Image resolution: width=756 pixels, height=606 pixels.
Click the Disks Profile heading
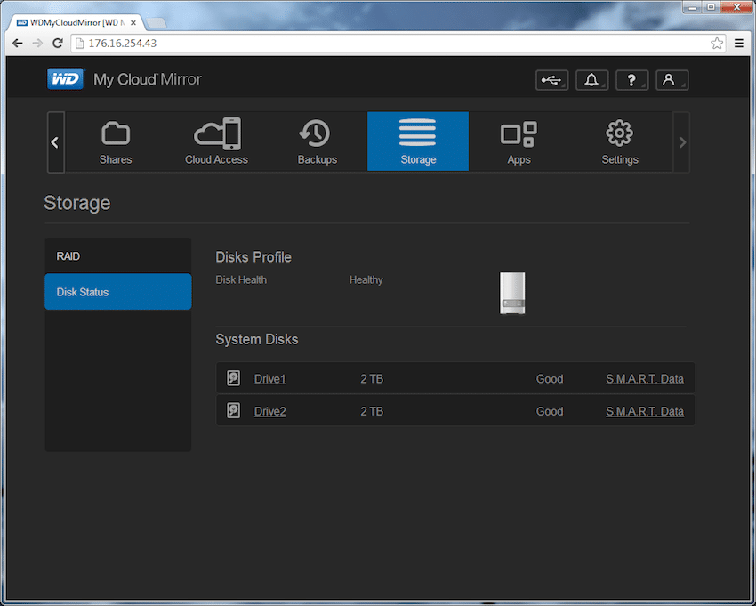pyautogui.click(x=253, y=257)
